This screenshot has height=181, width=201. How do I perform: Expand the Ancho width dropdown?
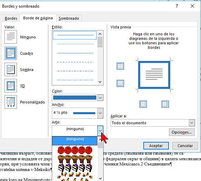point(100,113)
